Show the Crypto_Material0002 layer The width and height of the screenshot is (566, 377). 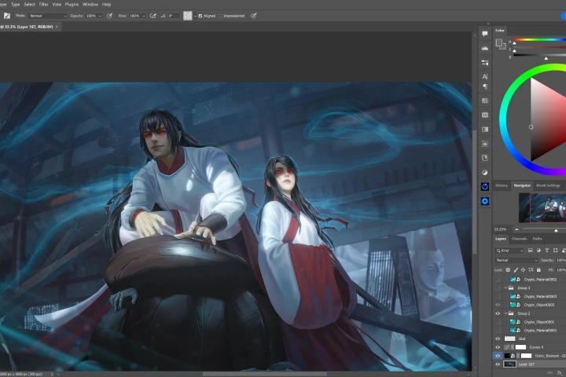[x=498, y=280]
